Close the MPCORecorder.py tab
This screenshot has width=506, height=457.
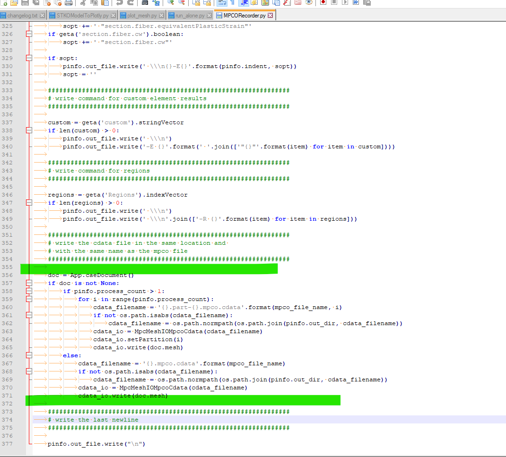coord(270,16)
